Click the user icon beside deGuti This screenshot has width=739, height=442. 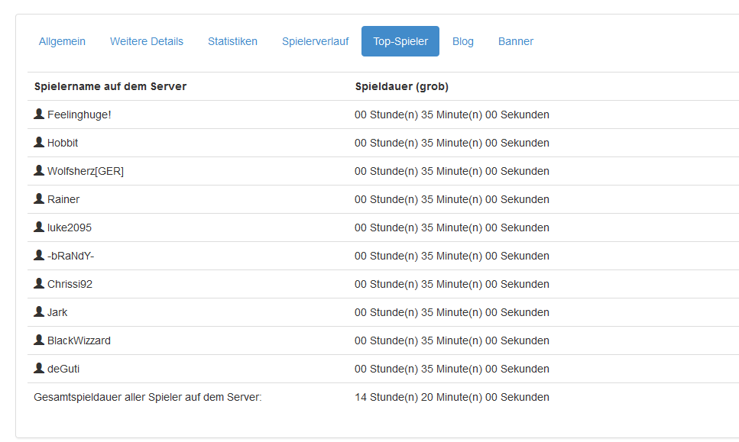tap(39, 368)
